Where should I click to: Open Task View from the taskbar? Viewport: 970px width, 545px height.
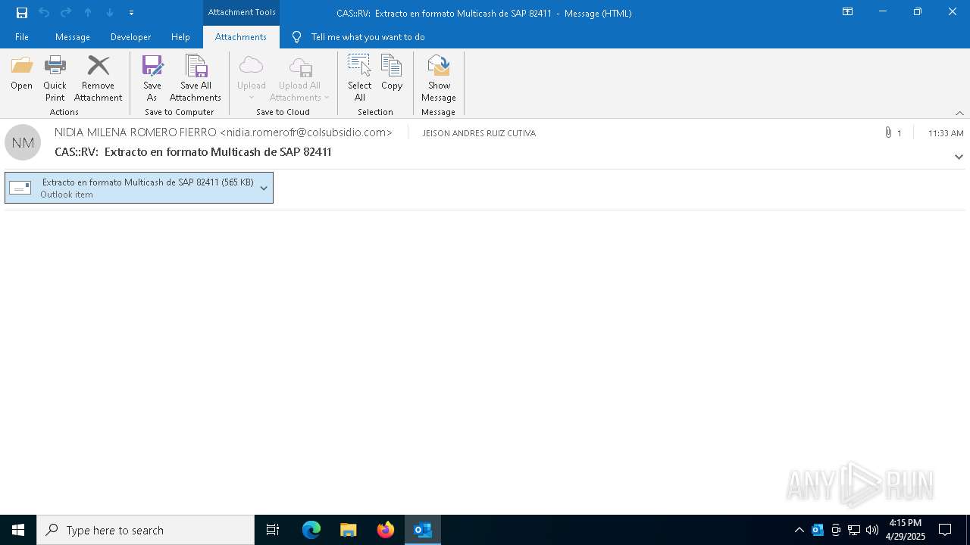tap(273, 530)
